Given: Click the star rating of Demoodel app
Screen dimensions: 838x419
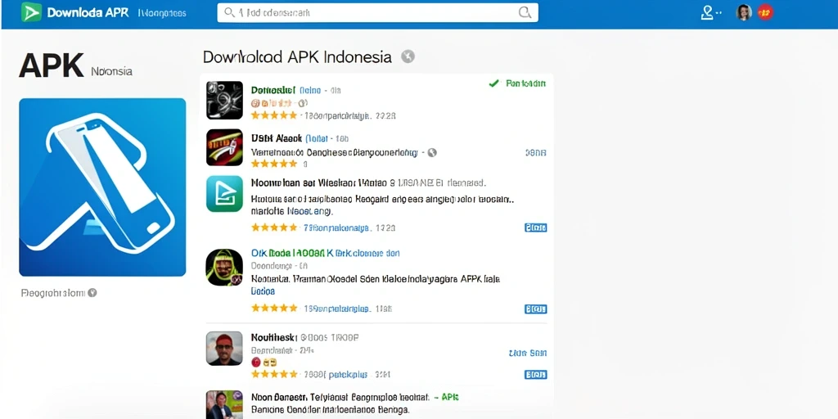Looking at the screenshot, I should point(273,115).
